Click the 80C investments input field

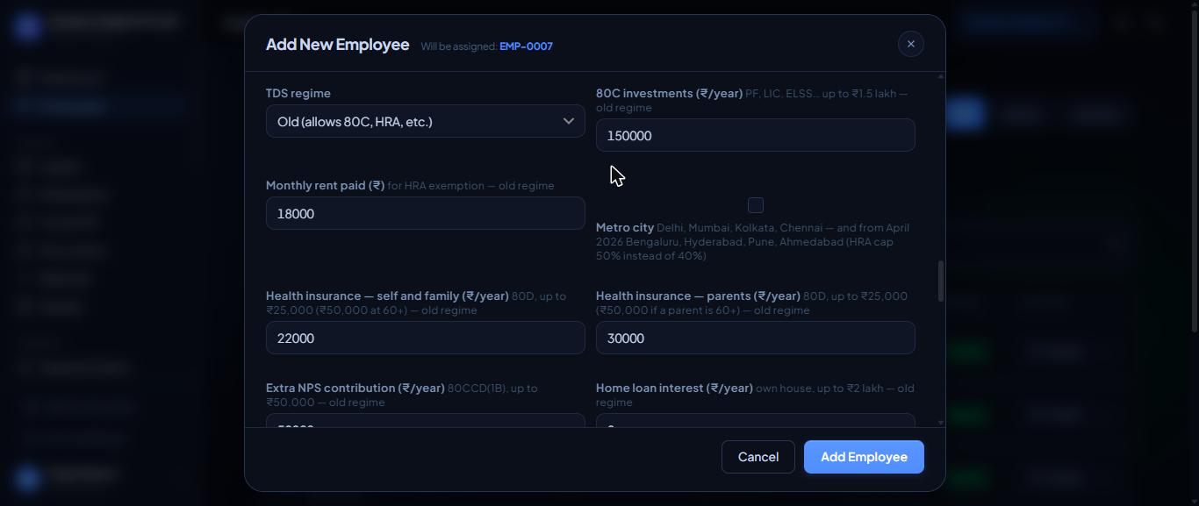756,135
